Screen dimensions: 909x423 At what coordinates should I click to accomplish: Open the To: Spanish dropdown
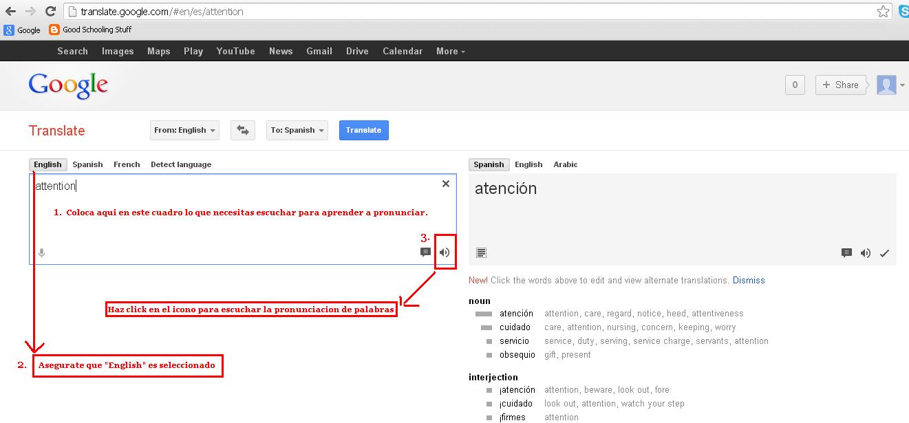[x=297, y=130]
